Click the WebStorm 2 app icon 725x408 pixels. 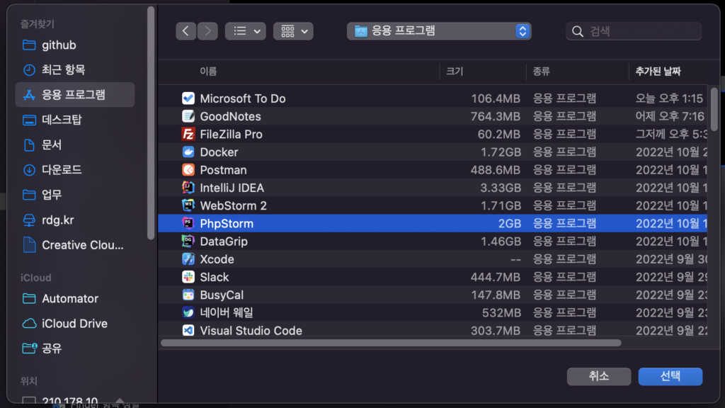(188, 205)
